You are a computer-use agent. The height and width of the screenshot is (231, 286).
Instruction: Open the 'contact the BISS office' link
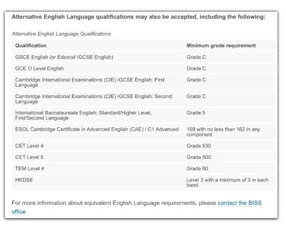[x=240, y=203]
